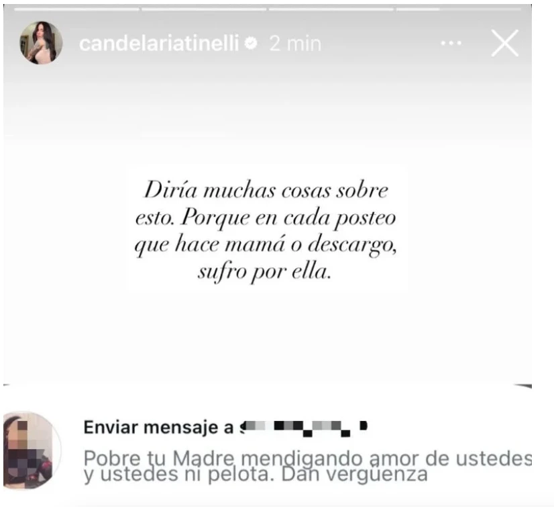Jump to the second story progress segment
Image resolution: width=554 pixels, height=507 pixels.
[204, 9]
